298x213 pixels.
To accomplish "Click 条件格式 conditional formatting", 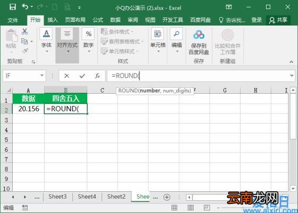I will (x=117, y=32).
